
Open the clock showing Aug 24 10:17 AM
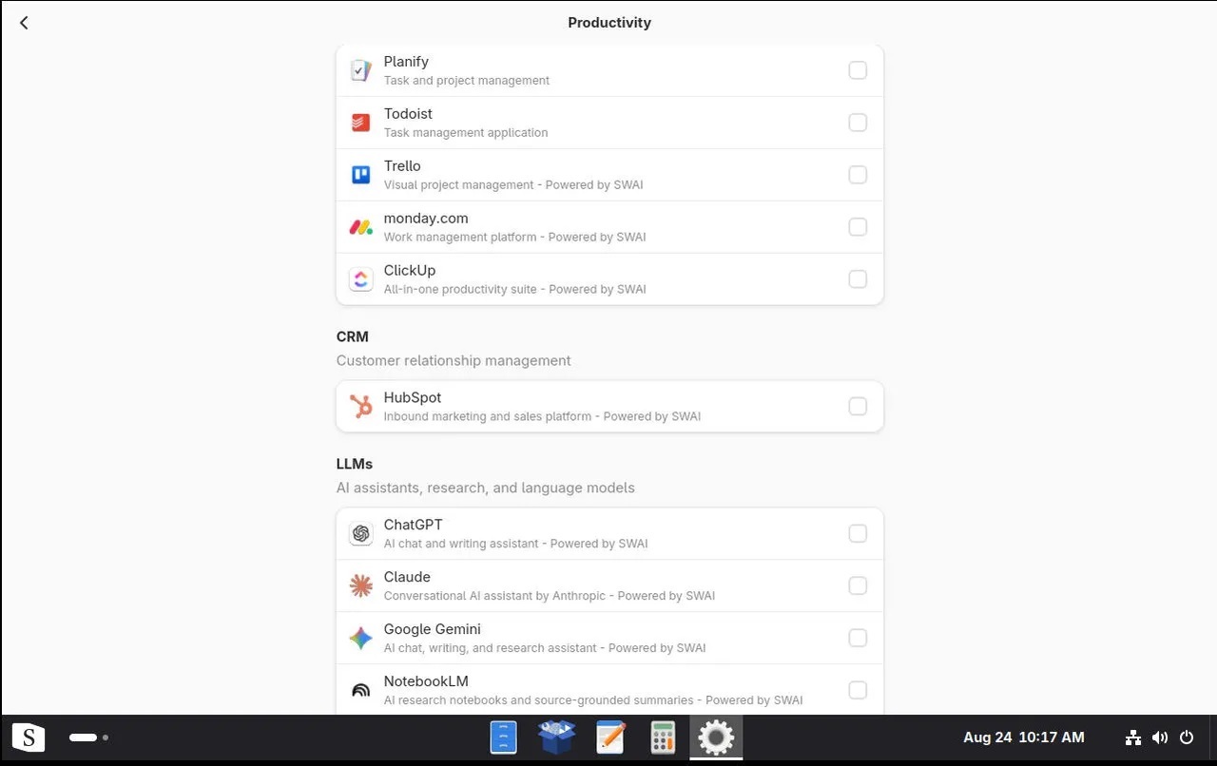[x=1024, y=737]
